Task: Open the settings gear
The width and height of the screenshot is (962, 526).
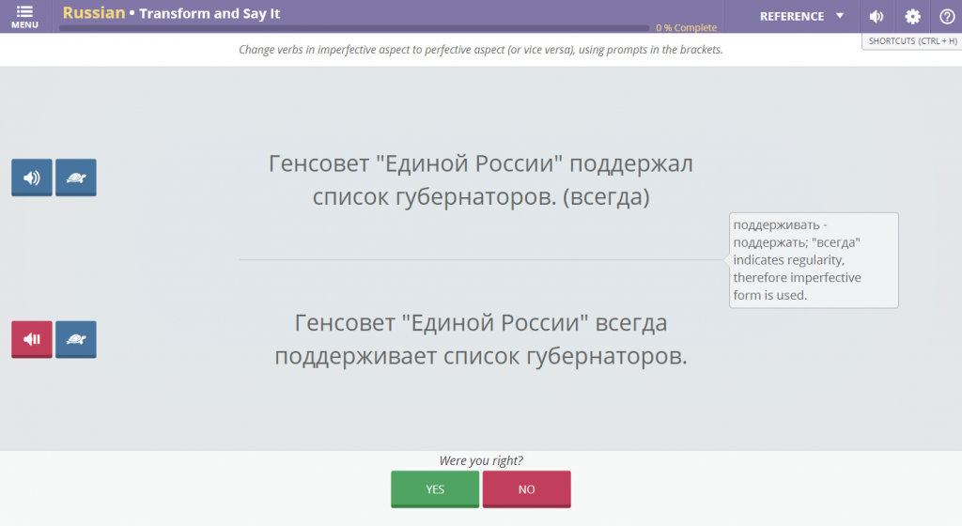Action: [912, 16]
